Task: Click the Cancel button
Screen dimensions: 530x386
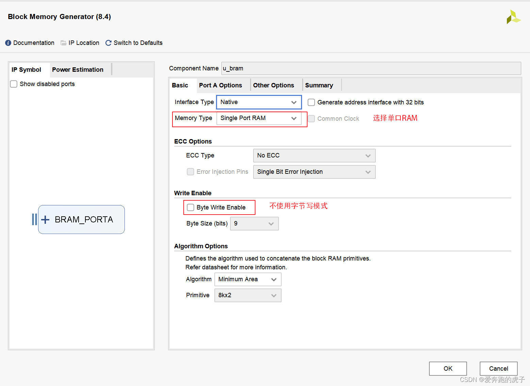Action: [x=498, y=368]
